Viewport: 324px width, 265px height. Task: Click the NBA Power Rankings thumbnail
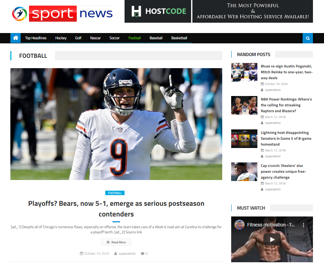click(x=244, y=105)
